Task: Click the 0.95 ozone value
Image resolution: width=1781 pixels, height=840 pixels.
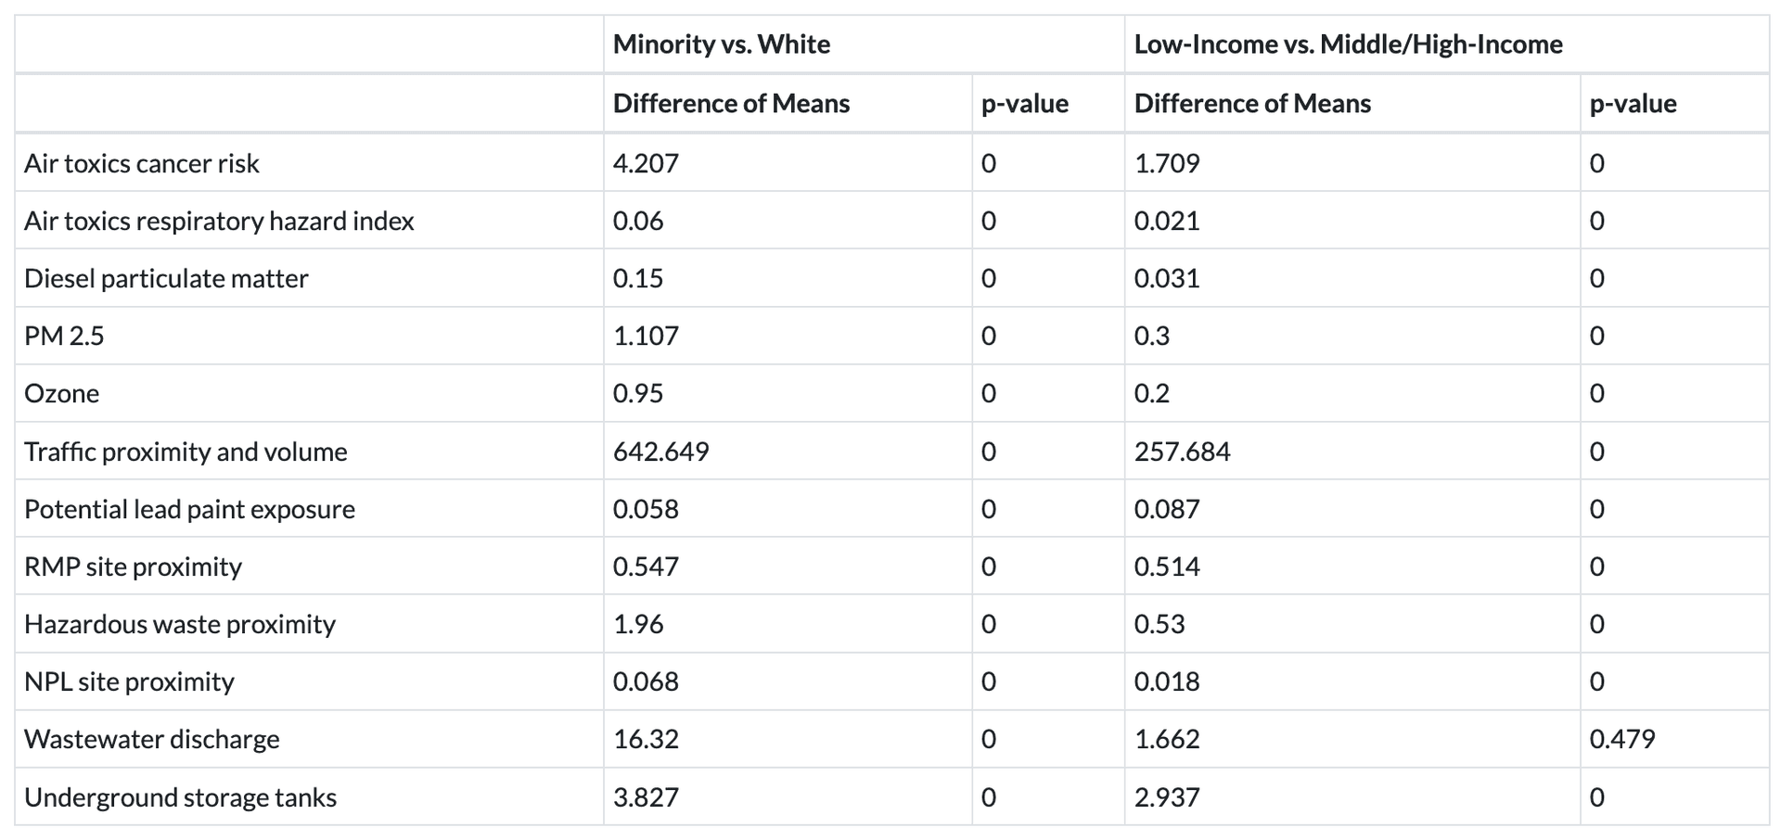Action: [x=638, y=393]
